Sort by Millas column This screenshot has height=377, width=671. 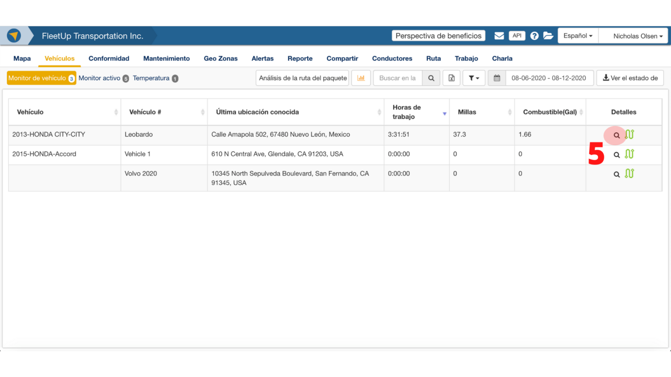point(482,112)
